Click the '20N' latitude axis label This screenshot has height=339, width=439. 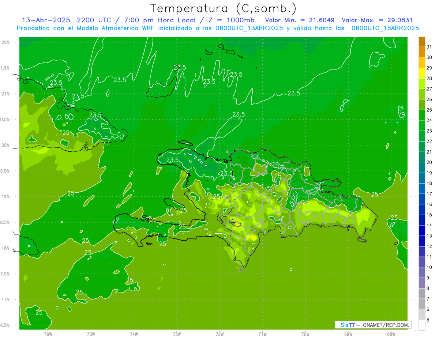point(6,145)
